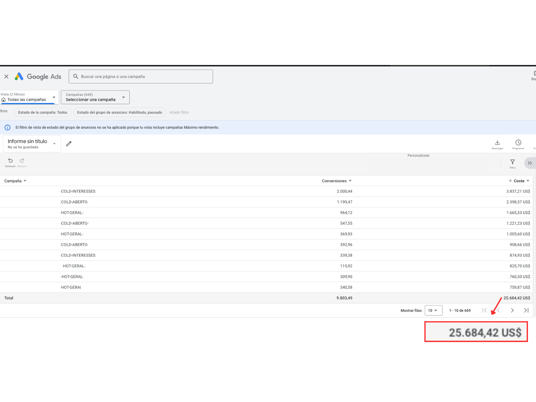Open the Seleccionar una campaña dropdown
Screen dimensions: 536x402
tap(95, 97)
